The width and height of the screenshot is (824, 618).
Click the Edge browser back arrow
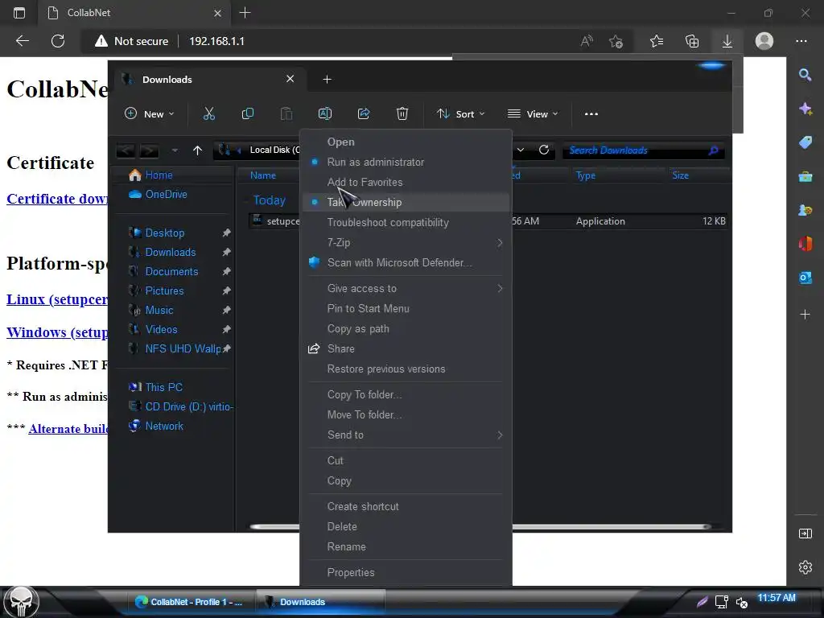[22, 41]
